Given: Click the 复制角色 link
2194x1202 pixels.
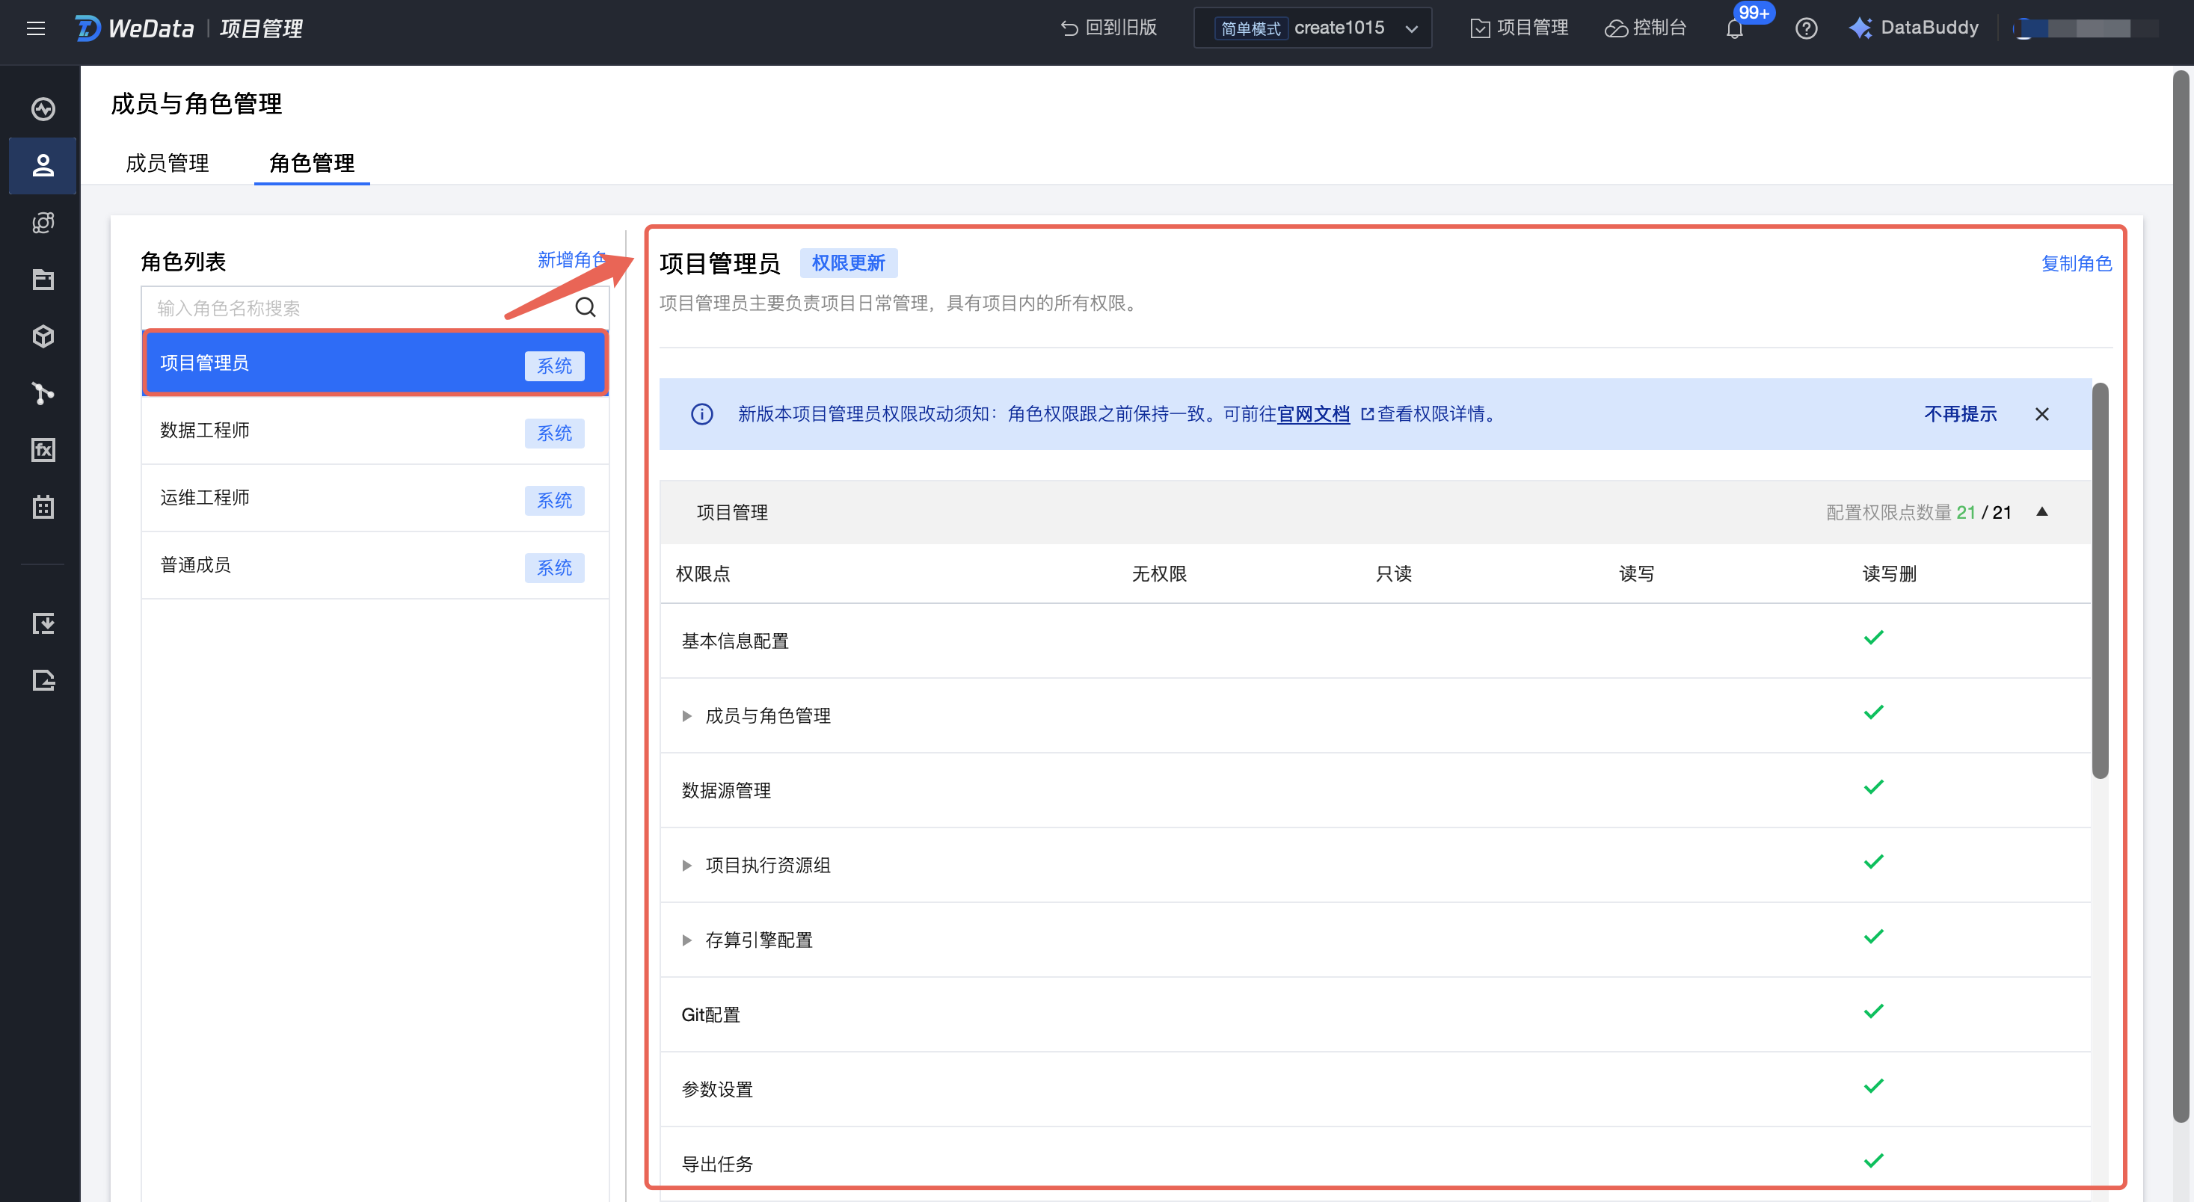Looking at the screenshot, I should point(2076,264).
